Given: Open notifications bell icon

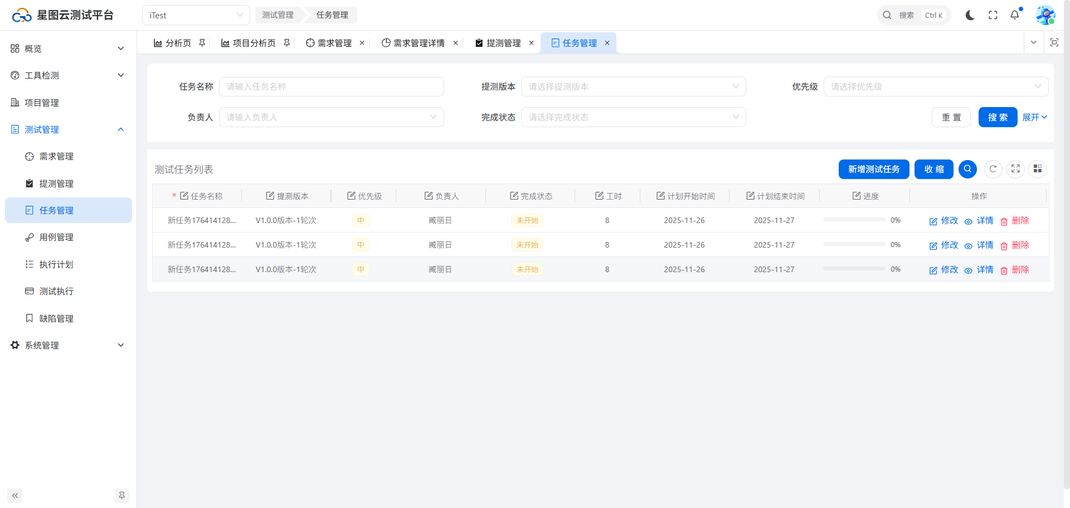Looking at the screenshot, I should pos(1014,15).
